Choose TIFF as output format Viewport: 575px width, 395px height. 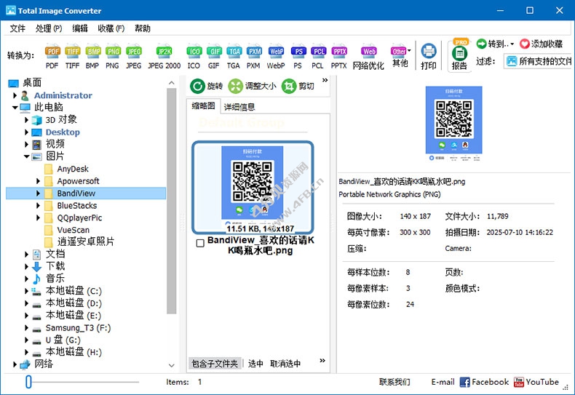tap(72, 56)
